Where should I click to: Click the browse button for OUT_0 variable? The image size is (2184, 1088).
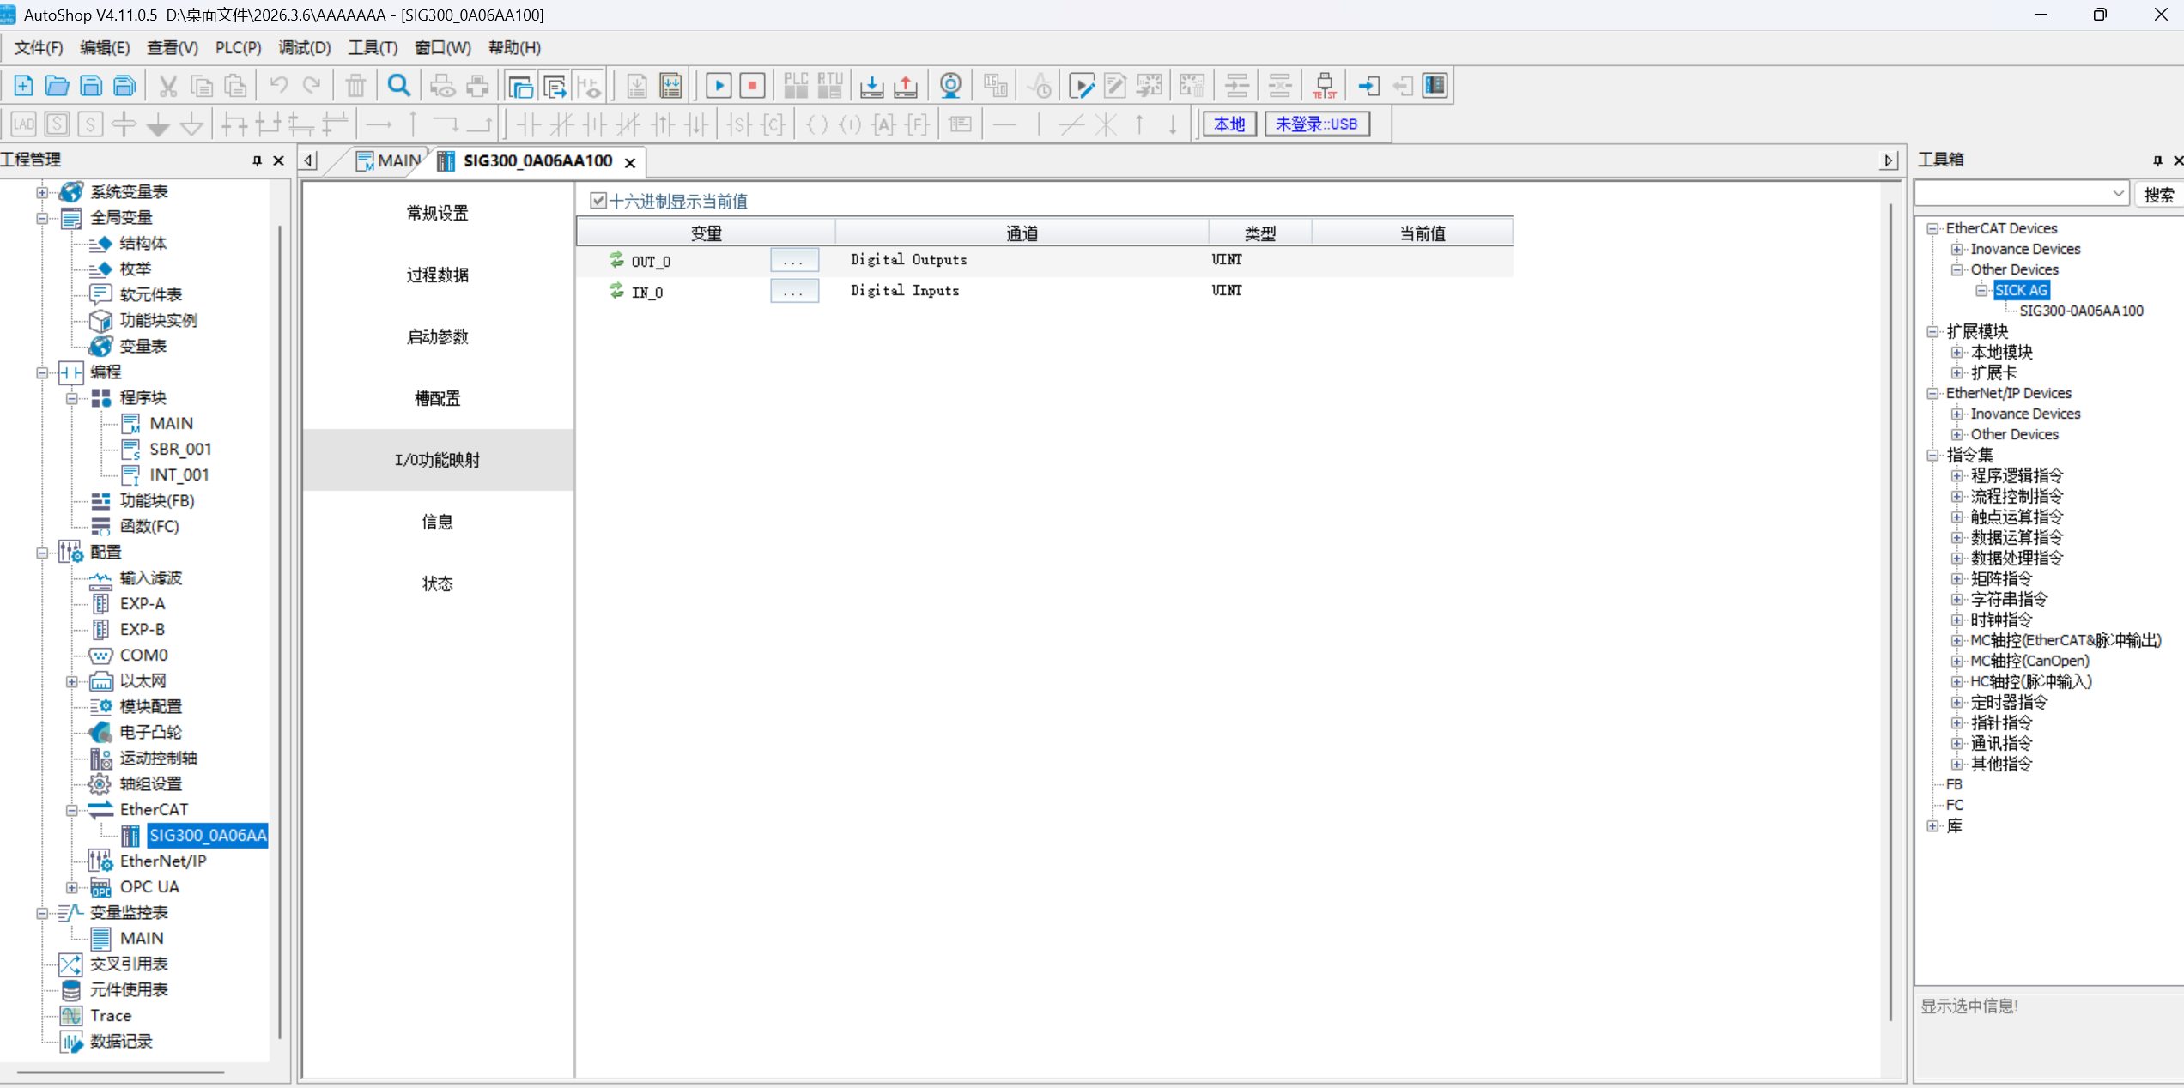[793, 260]
